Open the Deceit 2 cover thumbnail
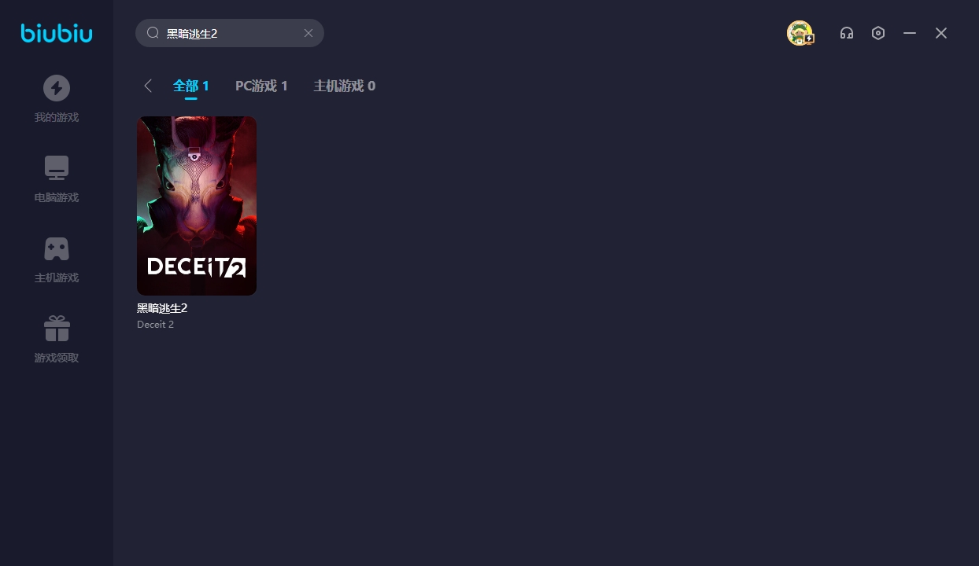The width and height of the screenshot is (979, 566). click(197, 206)
